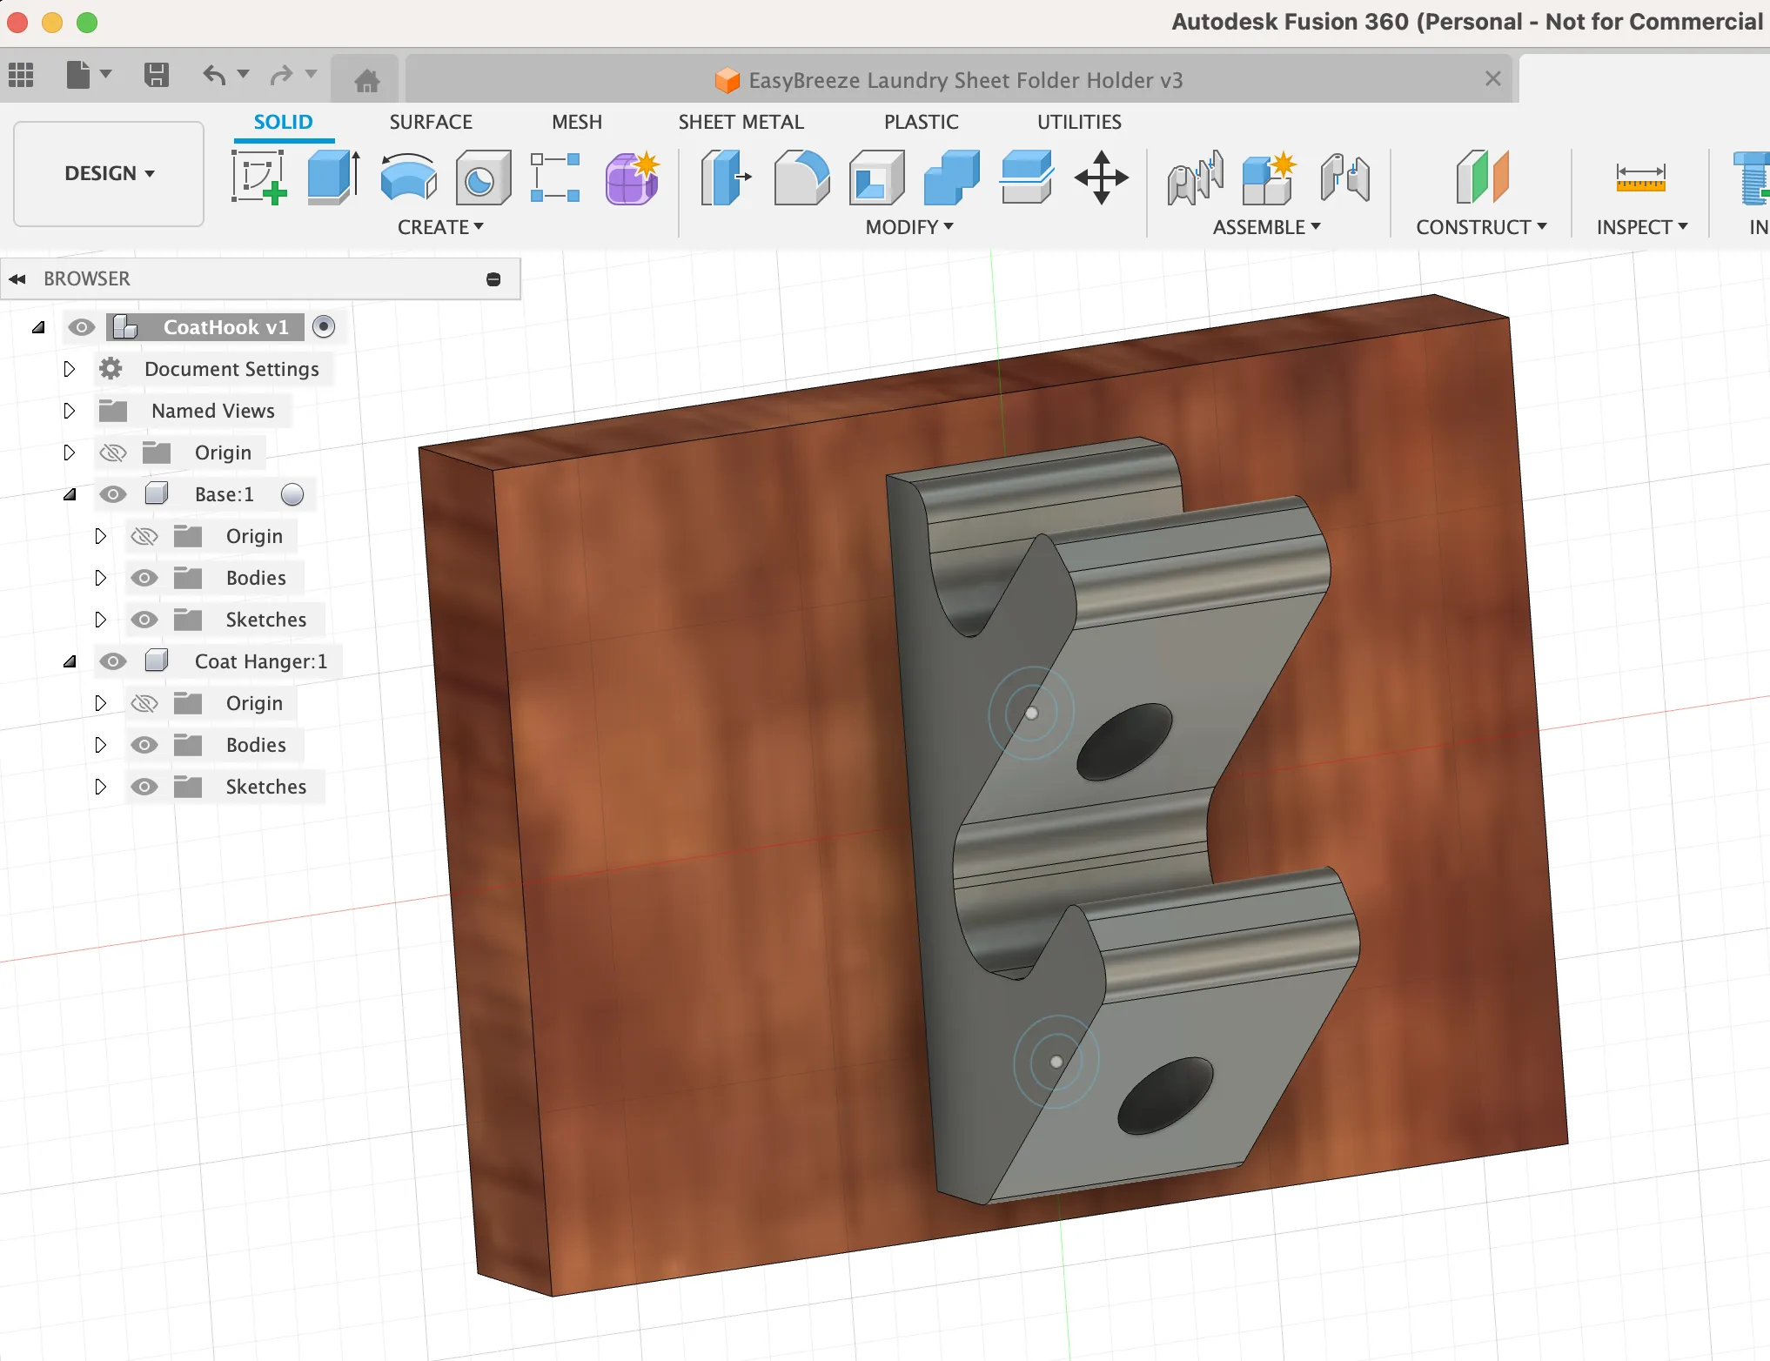The image size is (1770, 1361).
Task: Click the Save icon in top bar
Action: (x=157, y=75)
